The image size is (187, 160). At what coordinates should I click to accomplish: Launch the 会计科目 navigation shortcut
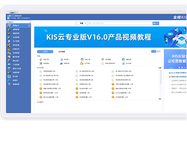(x=126, y=63)
